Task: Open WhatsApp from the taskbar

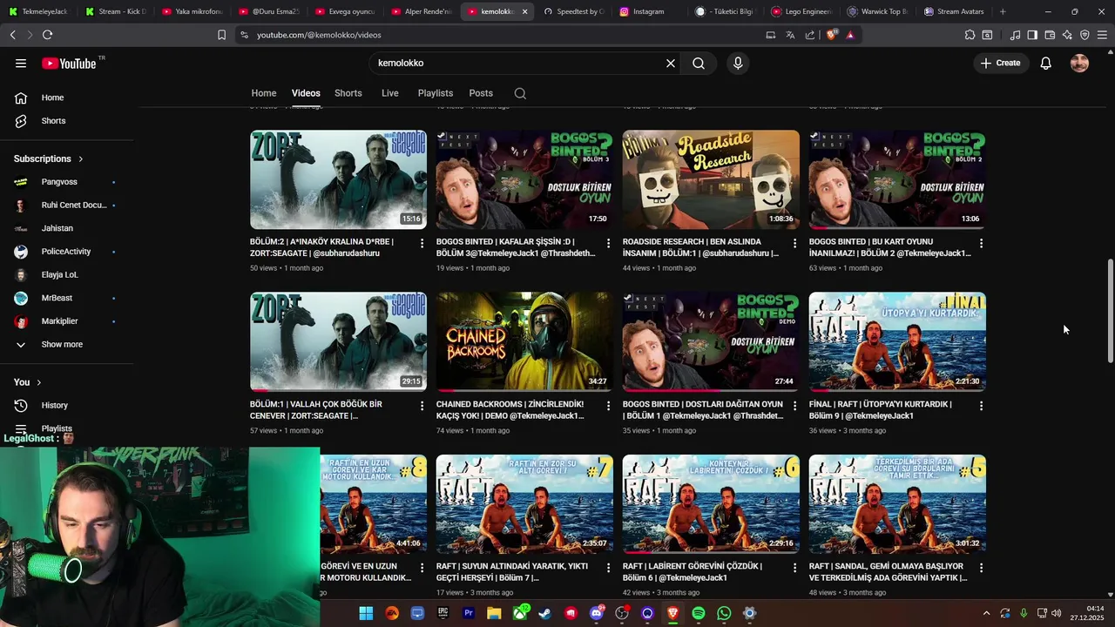Action: click(x=724, y=613)
